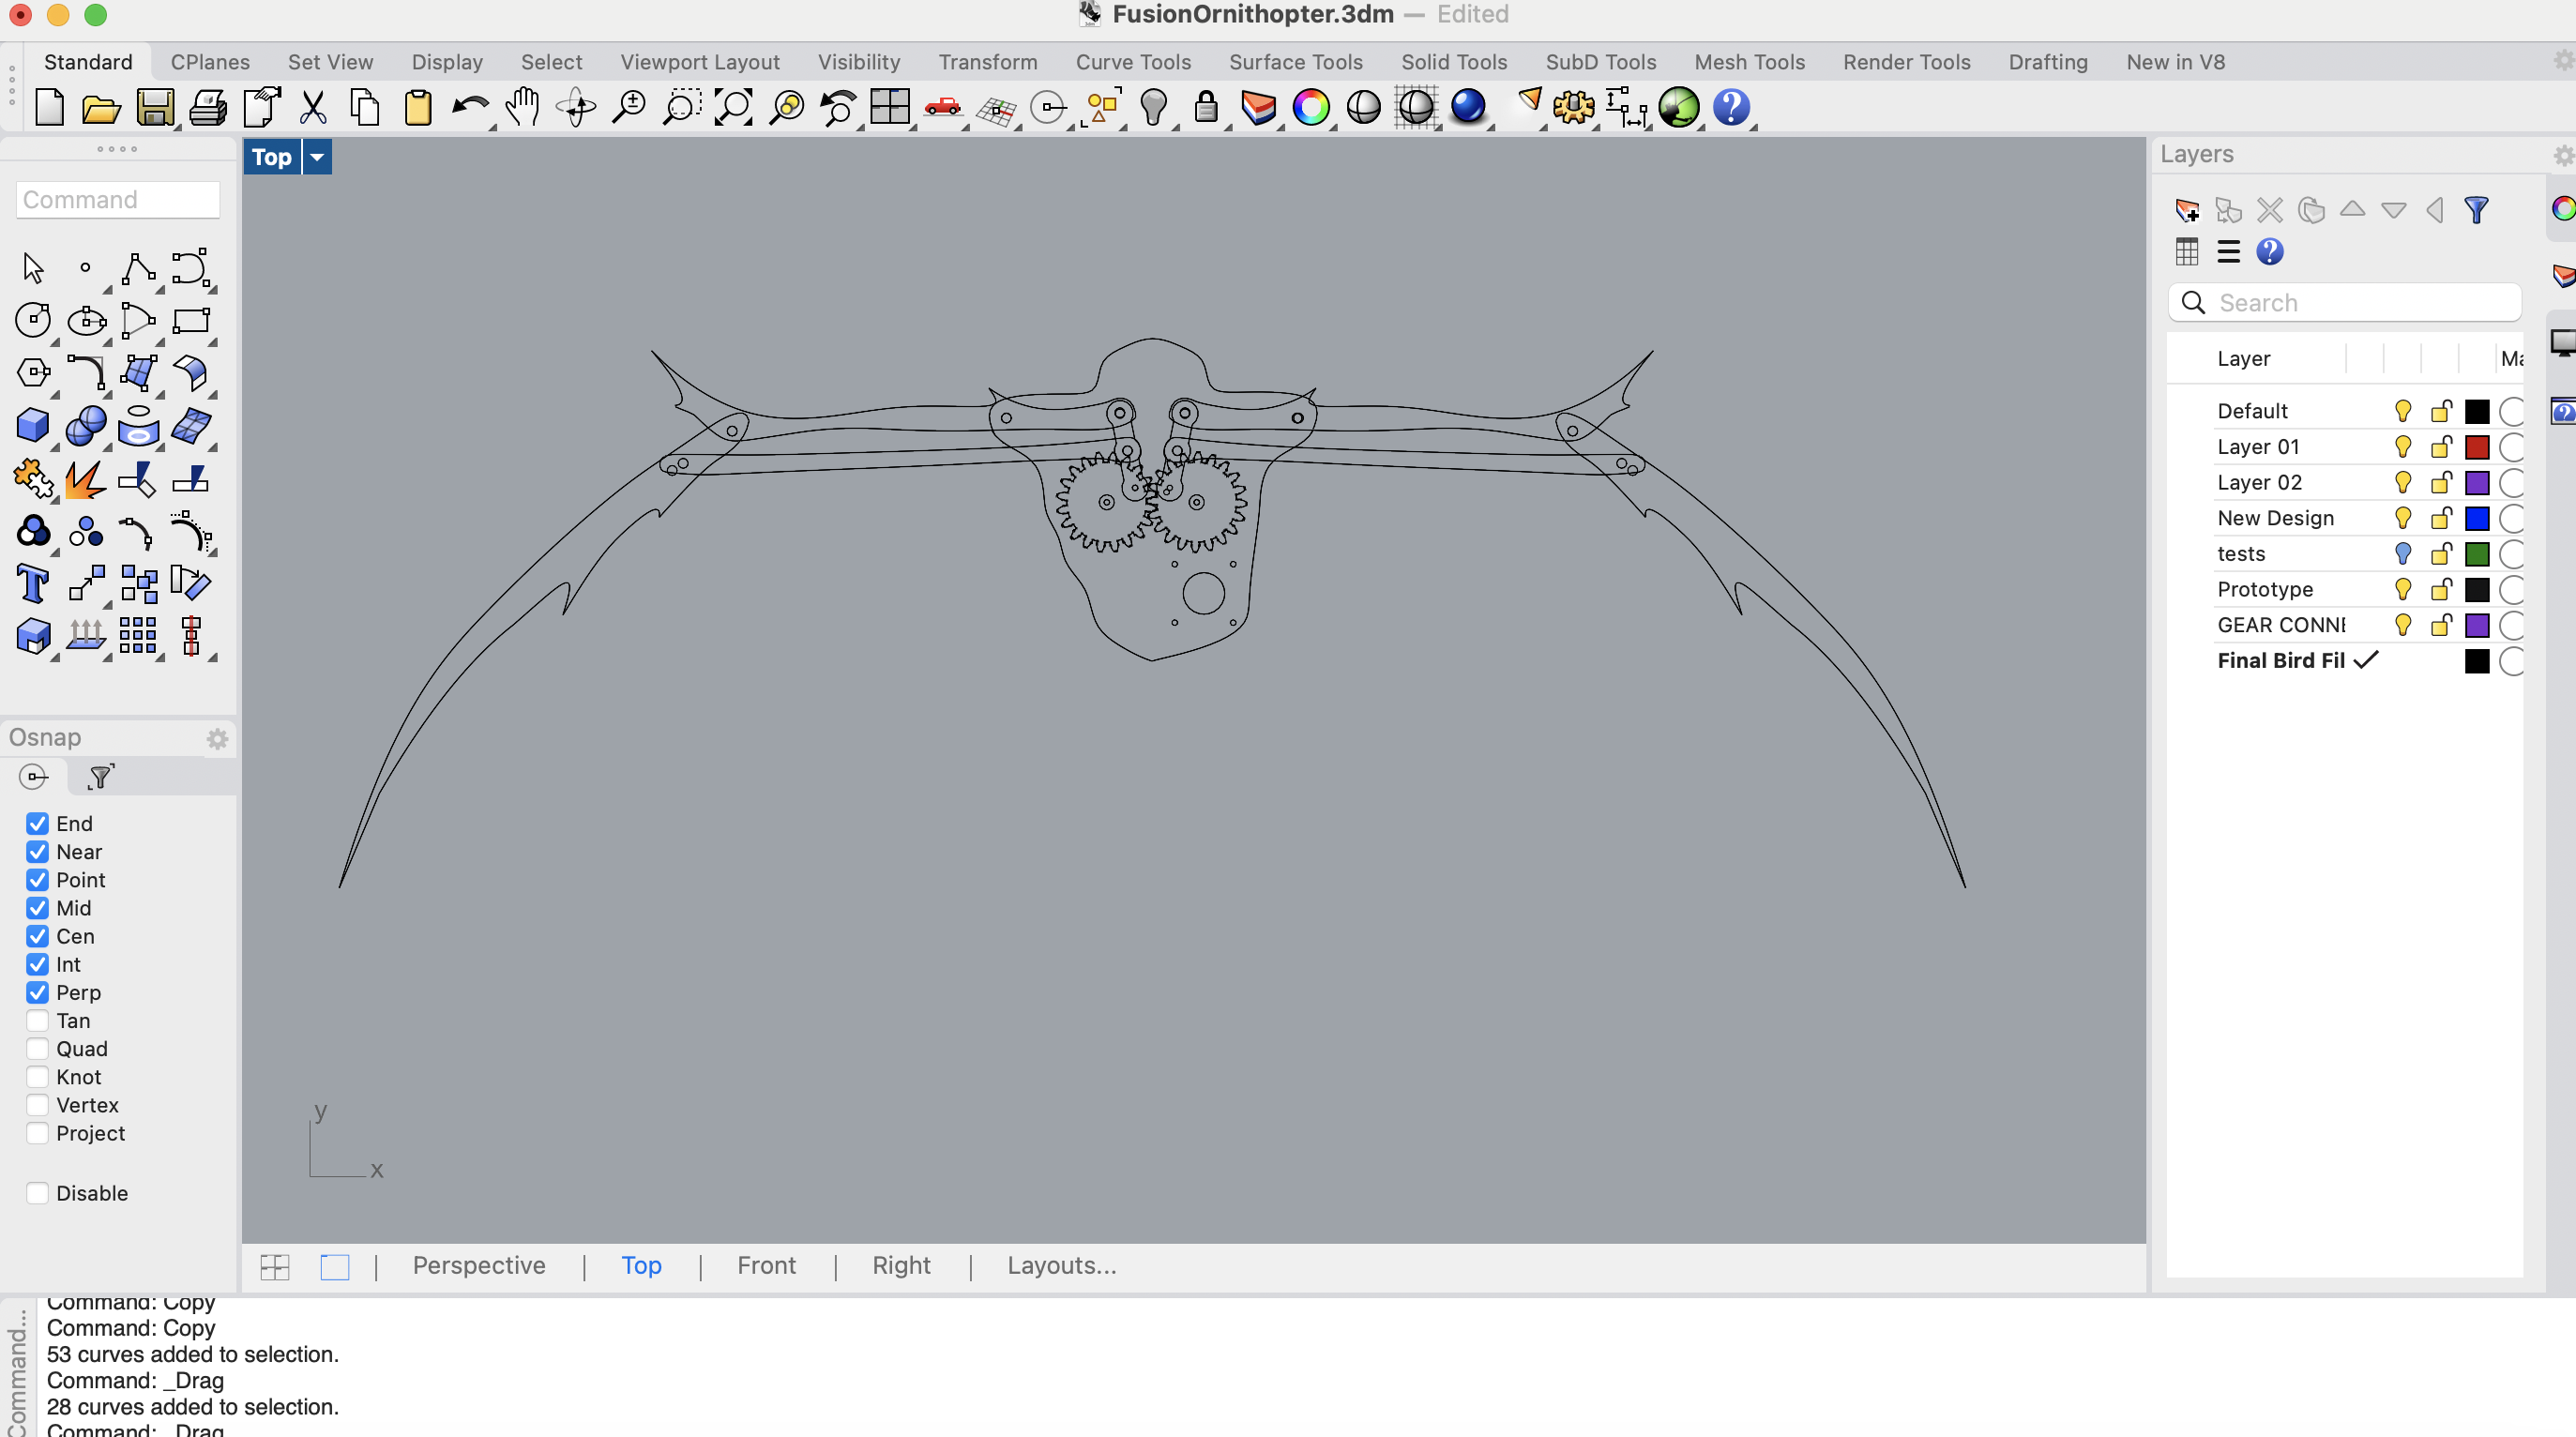Click the Lock padlock icon
This screenshot has width=2576, height=1437.
(1206, 107)
